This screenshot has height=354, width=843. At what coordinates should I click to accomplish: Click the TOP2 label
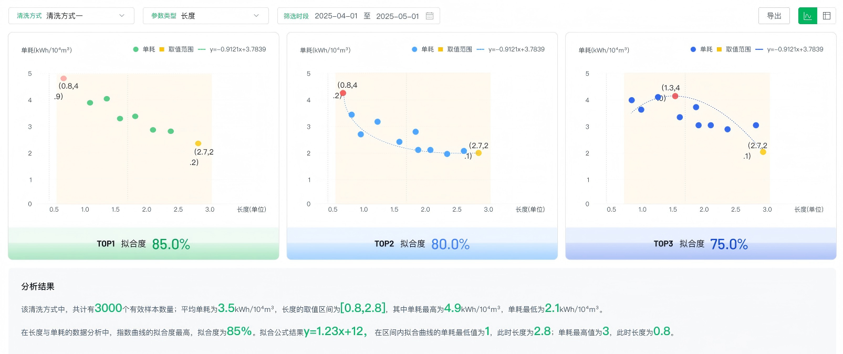click(x=384, y=244)
